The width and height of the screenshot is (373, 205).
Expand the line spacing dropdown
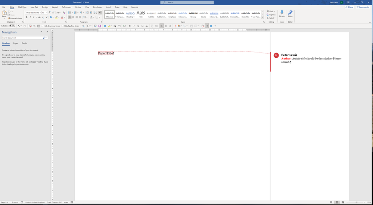(x=87, y=17)
